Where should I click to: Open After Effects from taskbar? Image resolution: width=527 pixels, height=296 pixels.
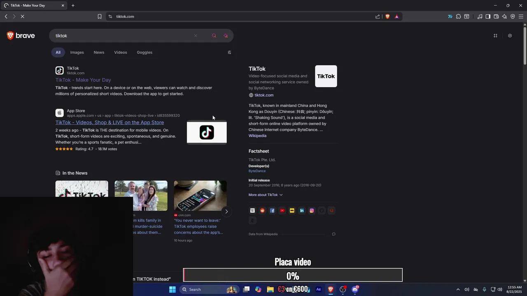click(318, 289)
